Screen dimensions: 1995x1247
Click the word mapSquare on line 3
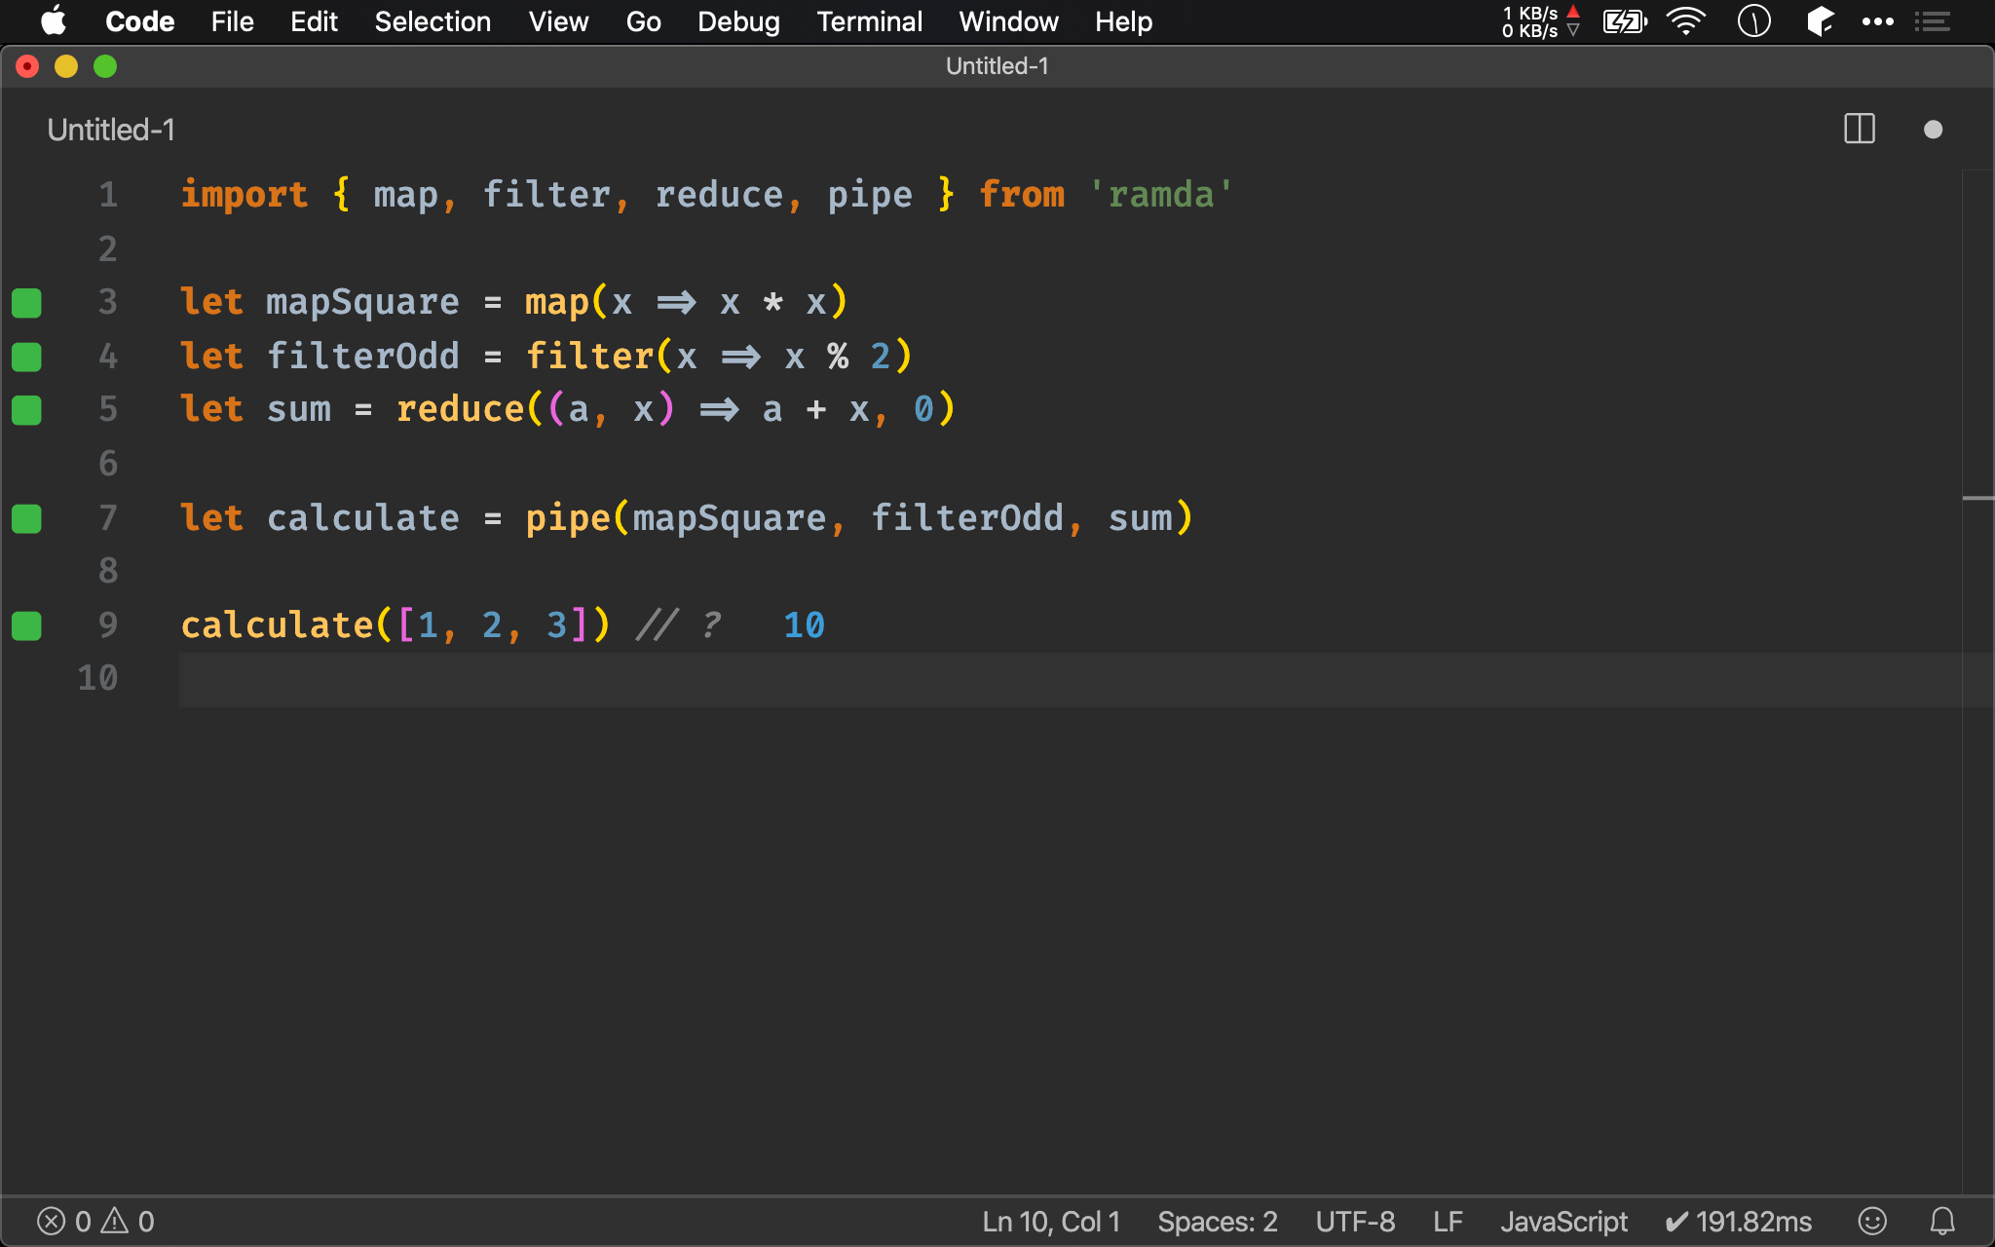coord(362,303)
